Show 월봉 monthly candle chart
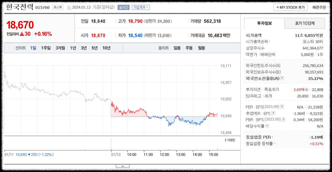This screenshot has width=332, height=172. 201,48
